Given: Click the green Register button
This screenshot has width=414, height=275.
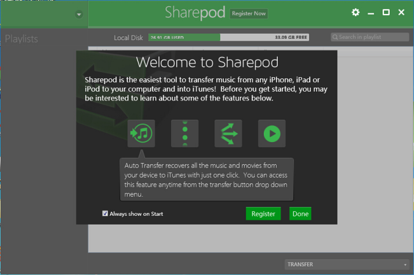Looking at the screenshot, I should (x=263, y=214).
